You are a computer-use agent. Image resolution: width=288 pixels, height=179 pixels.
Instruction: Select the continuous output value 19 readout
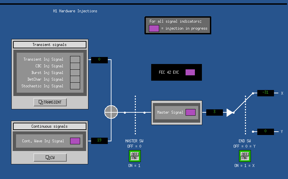coord(99,140)
